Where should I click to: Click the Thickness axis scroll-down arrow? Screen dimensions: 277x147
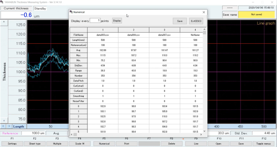4,121
